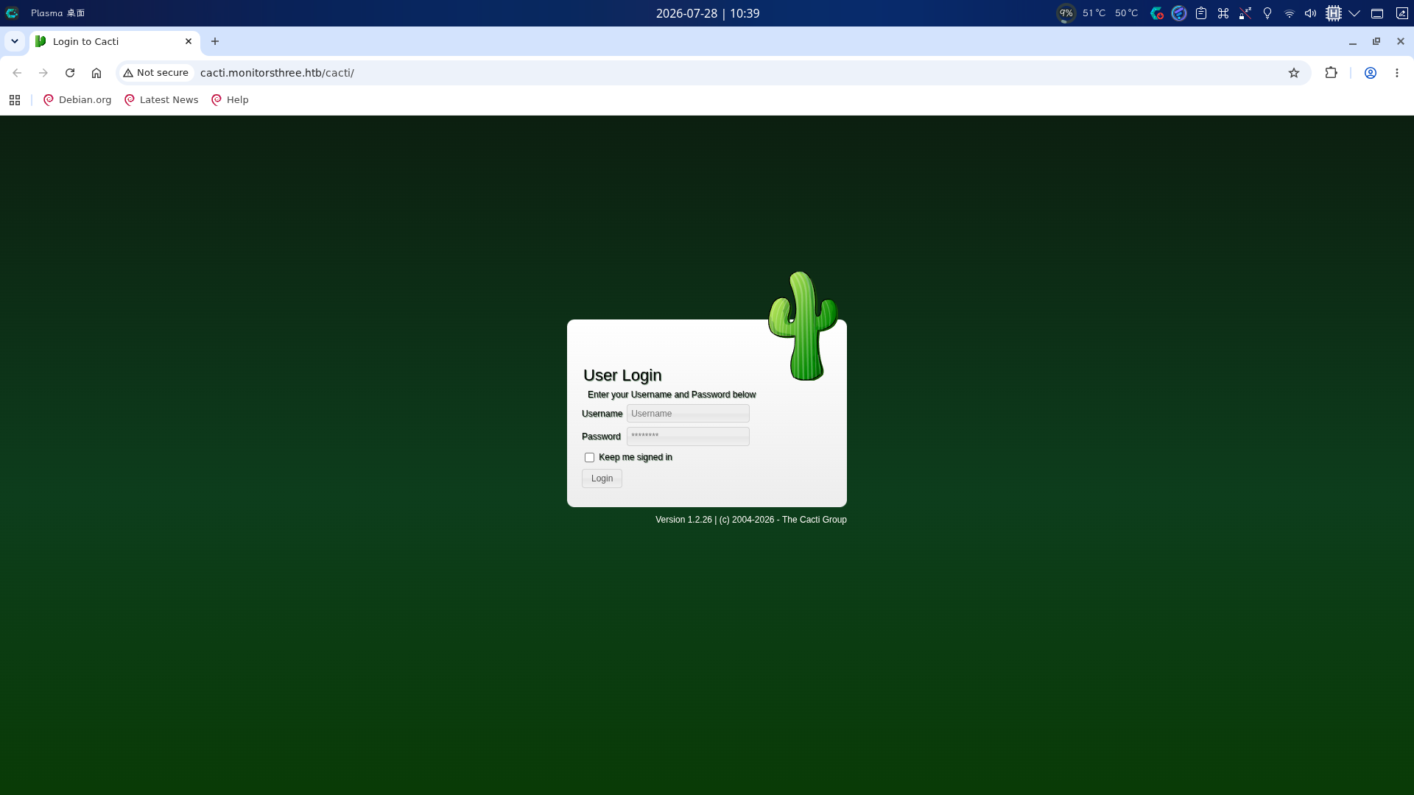Enable Keep me signed in checkbox
The image size is (1414, 795).
[589, 457]
